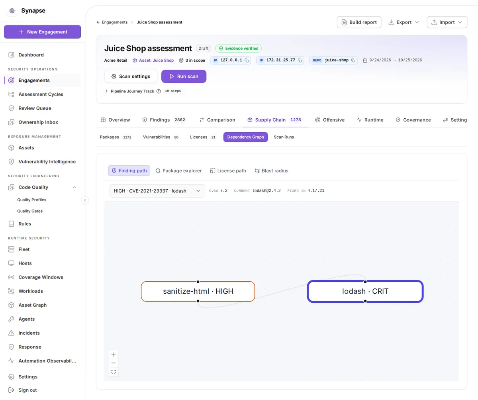This screenshot has height=400, width=478.
Task: Open Dashboard in the sidebar
Action: pos(43,55)
